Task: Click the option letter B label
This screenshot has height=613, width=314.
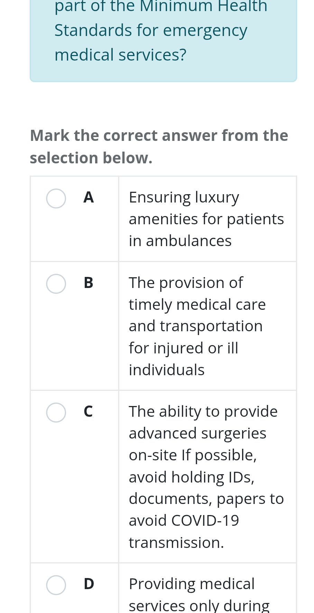Action: pyautogui.click(x=89, y=284)
